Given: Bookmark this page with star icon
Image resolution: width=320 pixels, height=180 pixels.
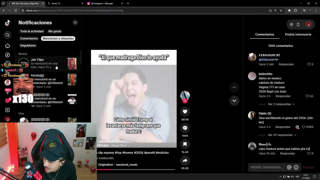Looking at the screenshot, I should (x=281, y=10).
